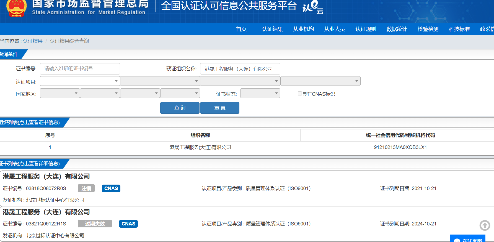Open the 认证规则 navigation menu
Viewport: 494px width, 242px height.
[x=366, y=29]
